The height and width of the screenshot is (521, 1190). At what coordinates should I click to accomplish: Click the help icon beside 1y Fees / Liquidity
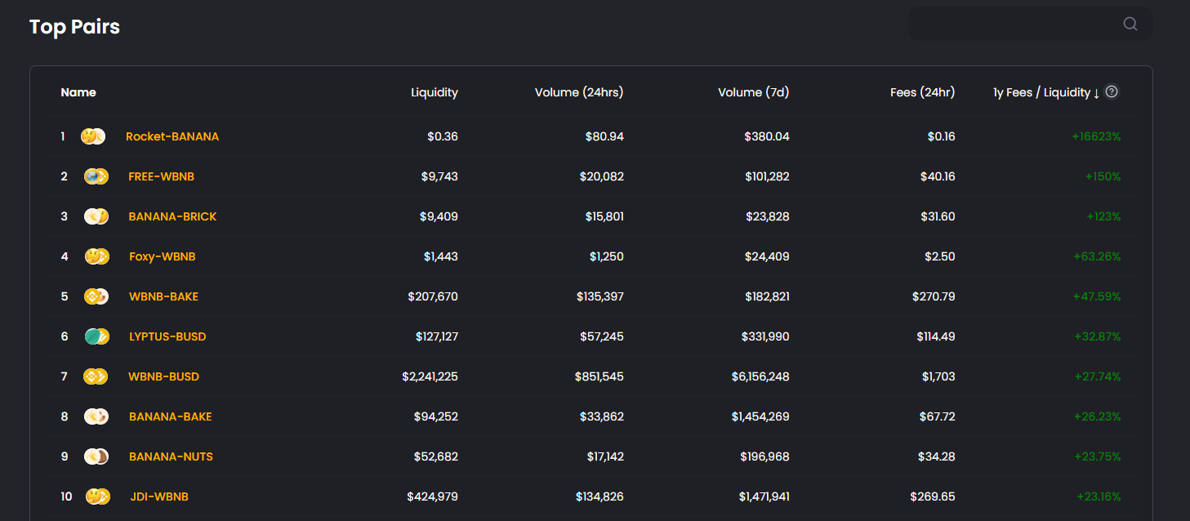[1112, 92]
